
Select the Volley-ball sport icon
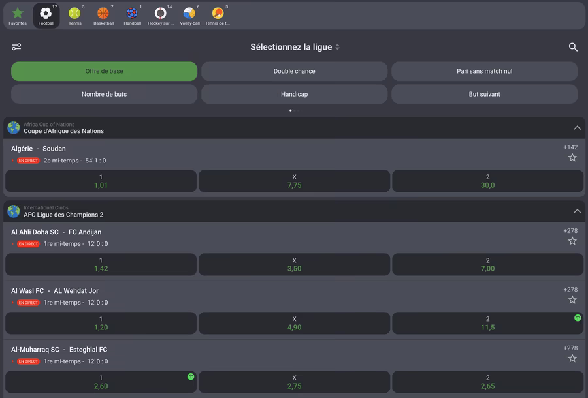coord(189,16)
